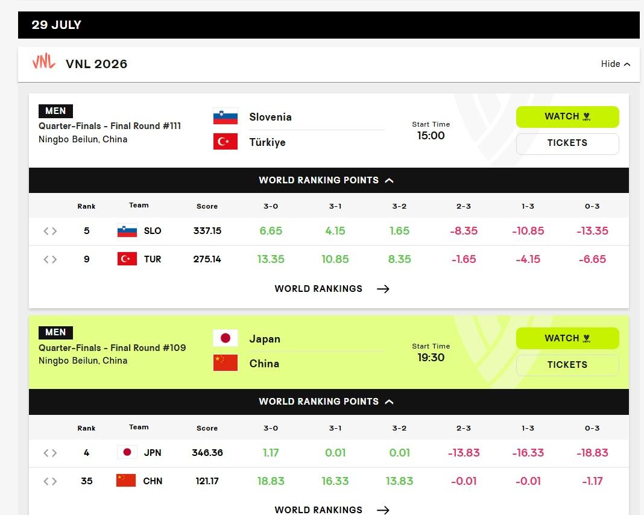Click the 15:00 start time

431,136
